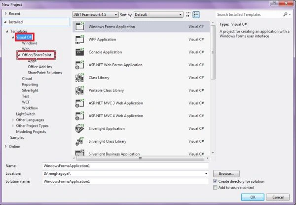Screen dimensions: 296x205
Task: Select the Silverlight category in tree
Action: 30,90
